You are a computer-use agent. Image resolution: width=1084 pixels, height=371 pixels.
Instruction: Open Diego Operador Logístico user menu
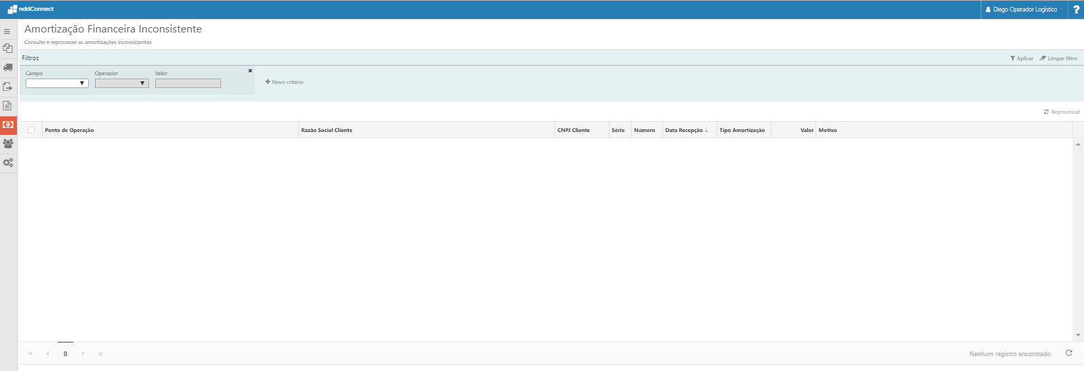click(1024, 9)
